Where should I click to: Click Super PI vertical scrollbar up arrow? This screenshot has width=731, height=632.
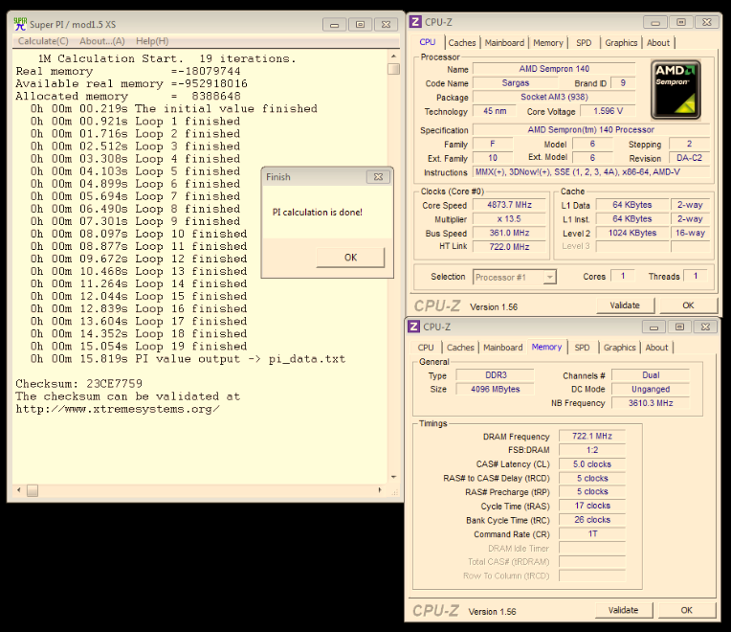pyautogui.click(x=393, y=56)
